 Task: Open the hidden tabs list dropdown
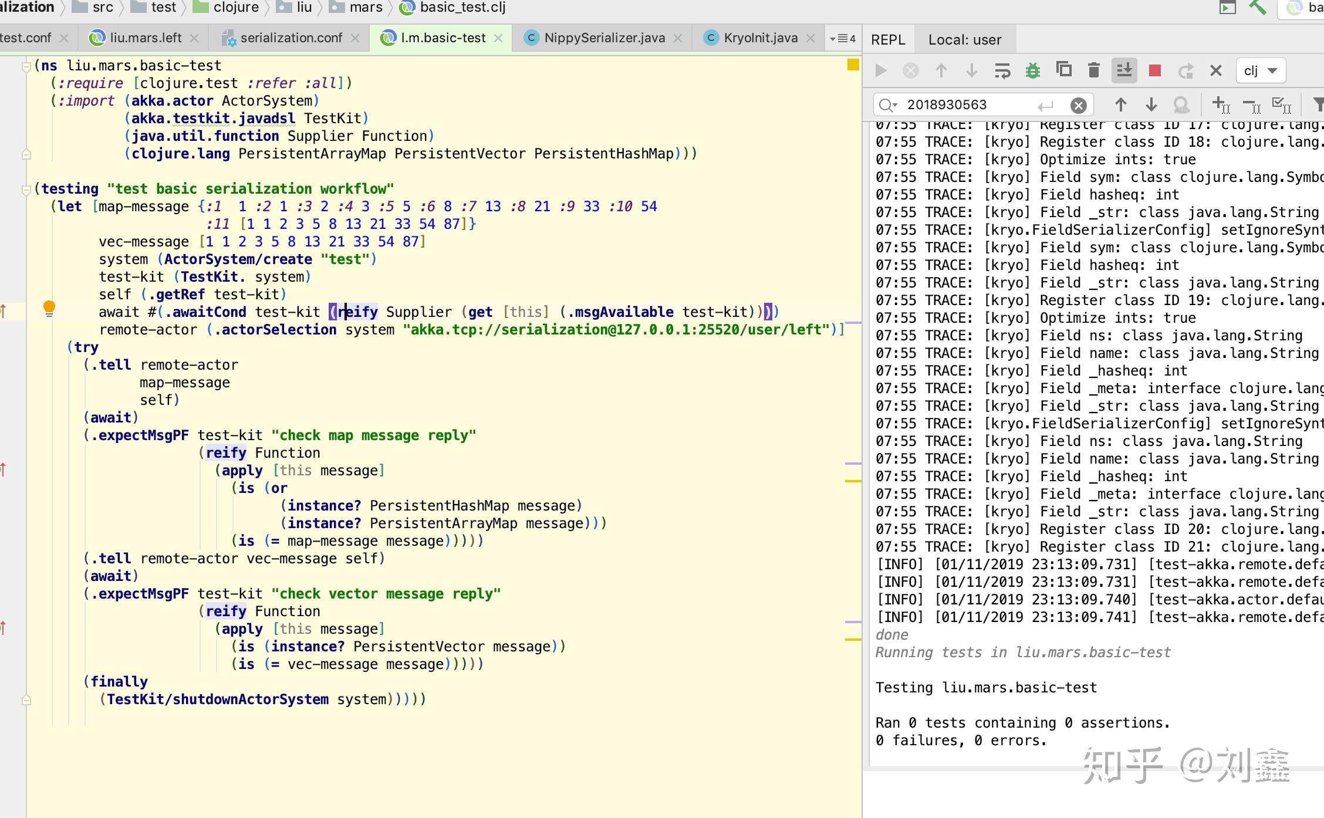[842, 39]
